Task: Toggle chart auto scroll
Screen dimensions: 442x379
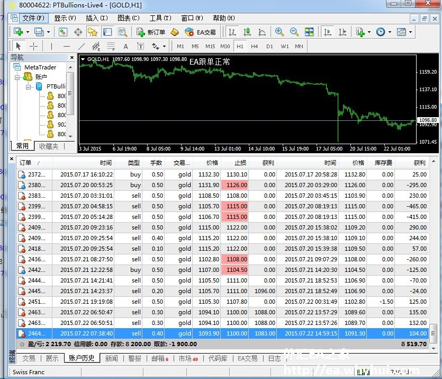Action: point(328,32)
